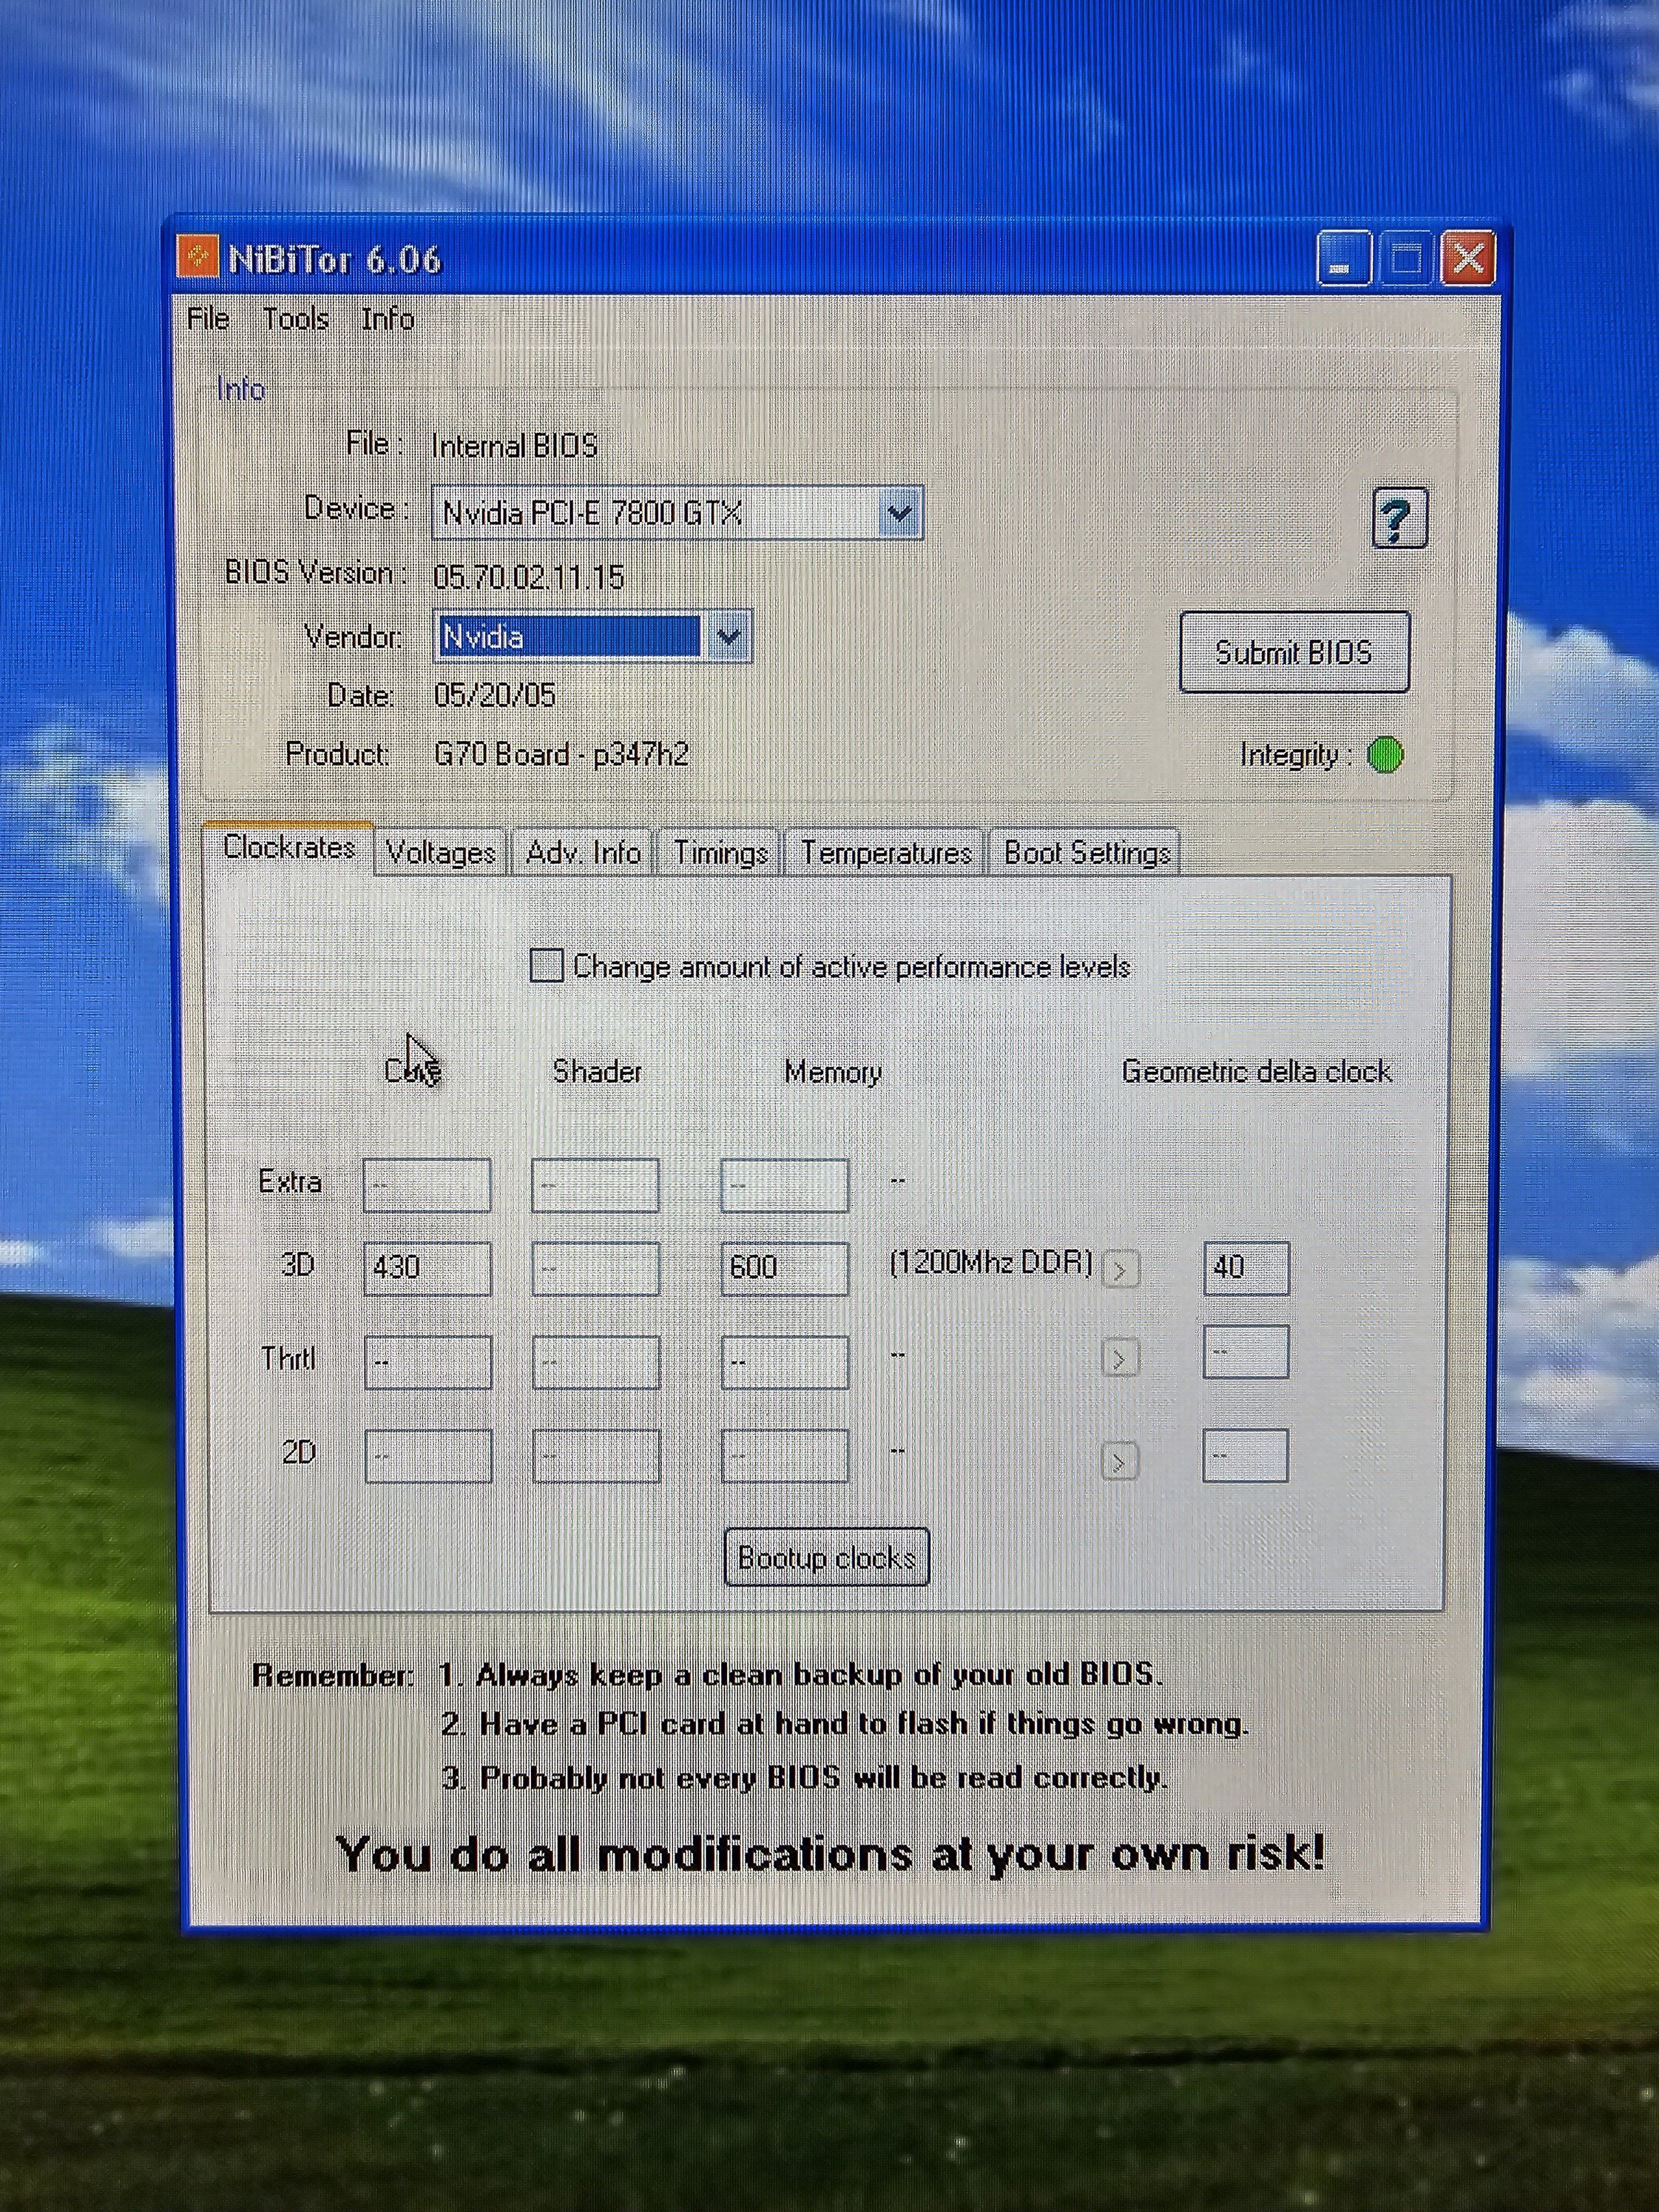The width and height of the screenshot is (1659, 2212).
Task: Open the Info menu
Action: (x=387, y=319)
